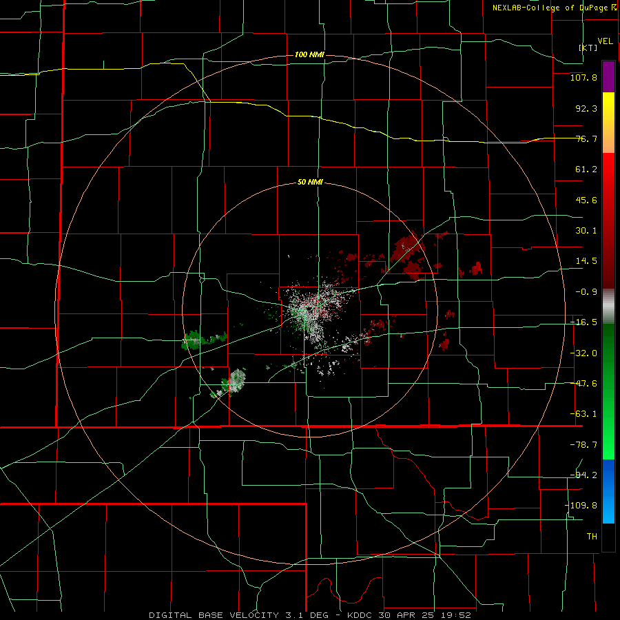620x620 pixels.
Task: Click the [KT] units label
Action: click(x=588, y=48)
